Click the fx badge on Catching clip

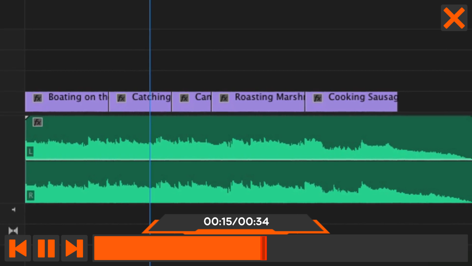(x=121, y=98)
